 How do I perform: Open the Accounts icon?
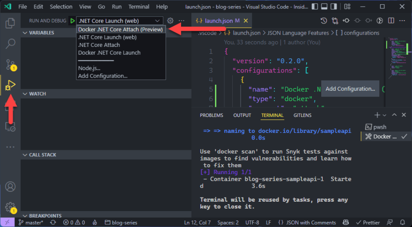click(10, 187)
